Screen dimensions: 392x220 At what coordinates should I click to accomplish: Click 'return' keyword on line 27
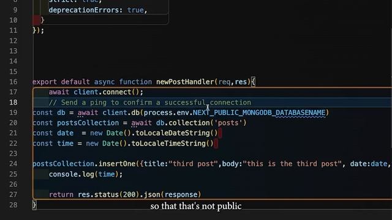(61, 194)
